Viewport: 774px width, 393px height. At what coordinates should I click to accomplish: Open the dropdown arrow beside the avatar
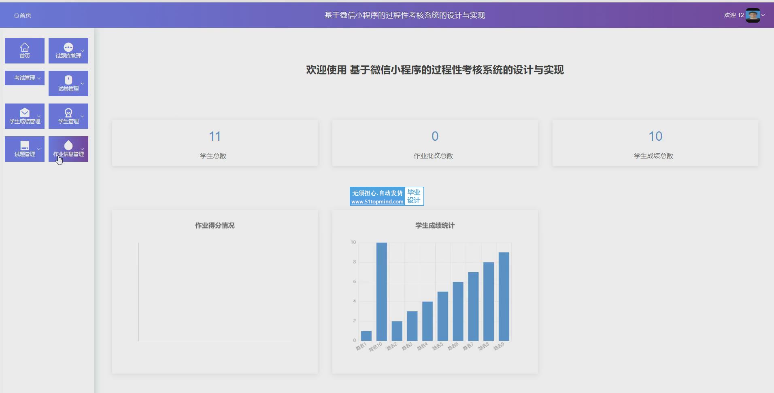763,15
